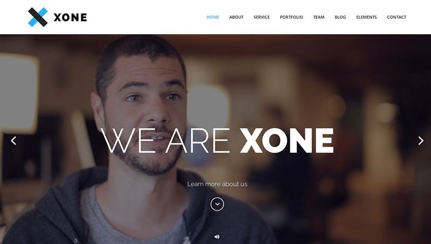Click the bold XONE word in headline
Screen dimensions: 431x244
tap(287, 141)
